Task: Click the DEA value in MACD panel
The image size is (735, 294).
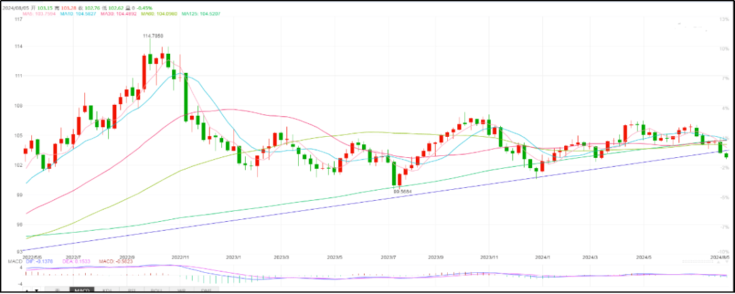Action: (x=79, y=262)
